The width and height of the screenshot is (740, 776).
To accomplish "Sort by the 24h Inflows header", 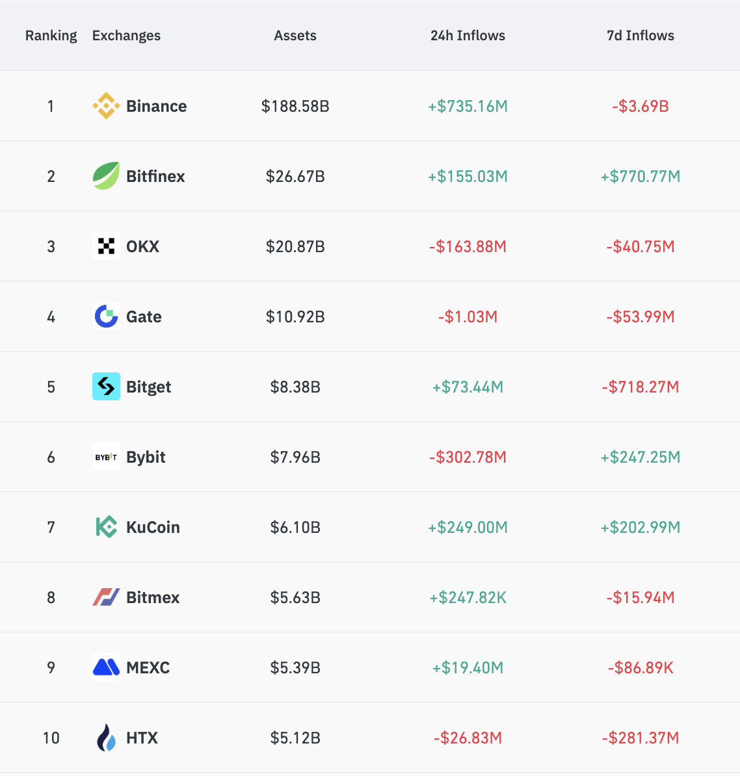I will (x=468, y=36).
